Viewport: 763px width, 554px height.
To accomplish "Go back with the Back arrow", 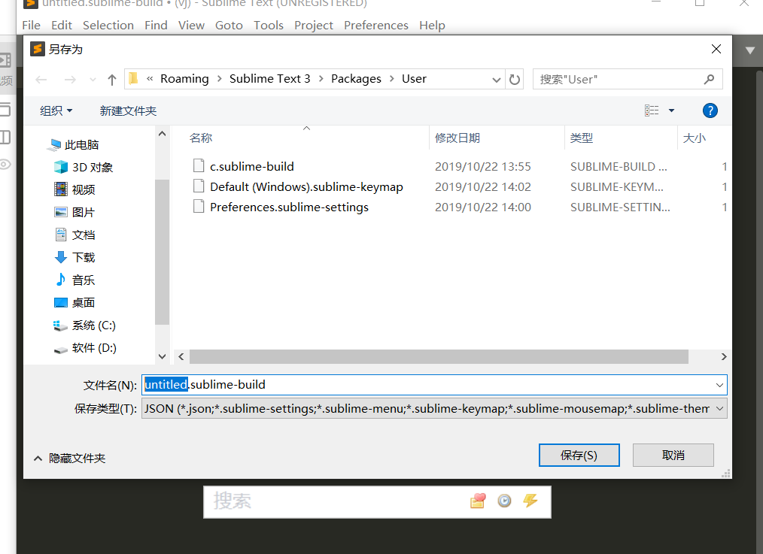I will (x=41, y=79).
